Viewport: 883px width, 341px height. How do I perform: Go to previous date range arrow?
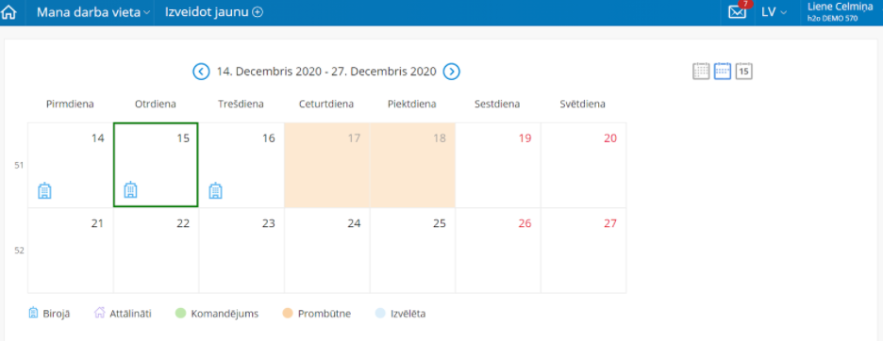[201, 72]
